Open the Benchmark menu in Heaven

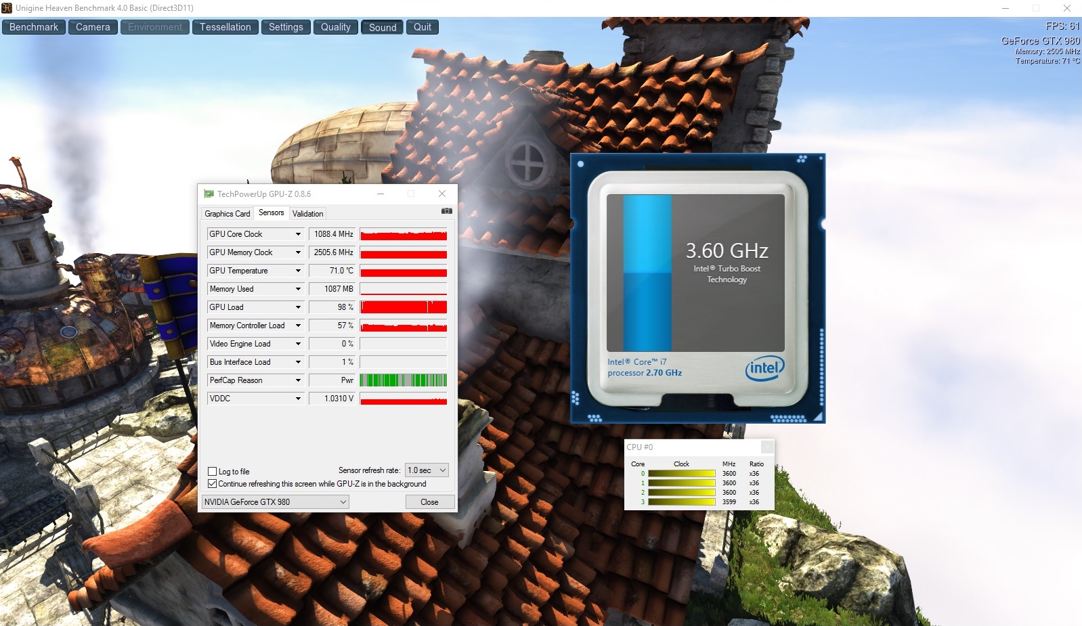point(34,27)
